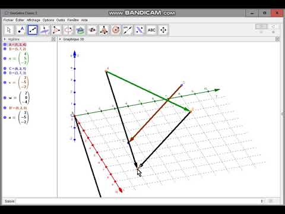Select the Line through two points tool
Screen dimensions: 285x214
pyautogui.click(x=33, y=30)
